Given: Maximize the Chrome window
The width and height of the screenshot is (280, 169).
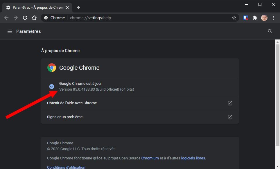Looking at the screenshot, I should point(260,4).
